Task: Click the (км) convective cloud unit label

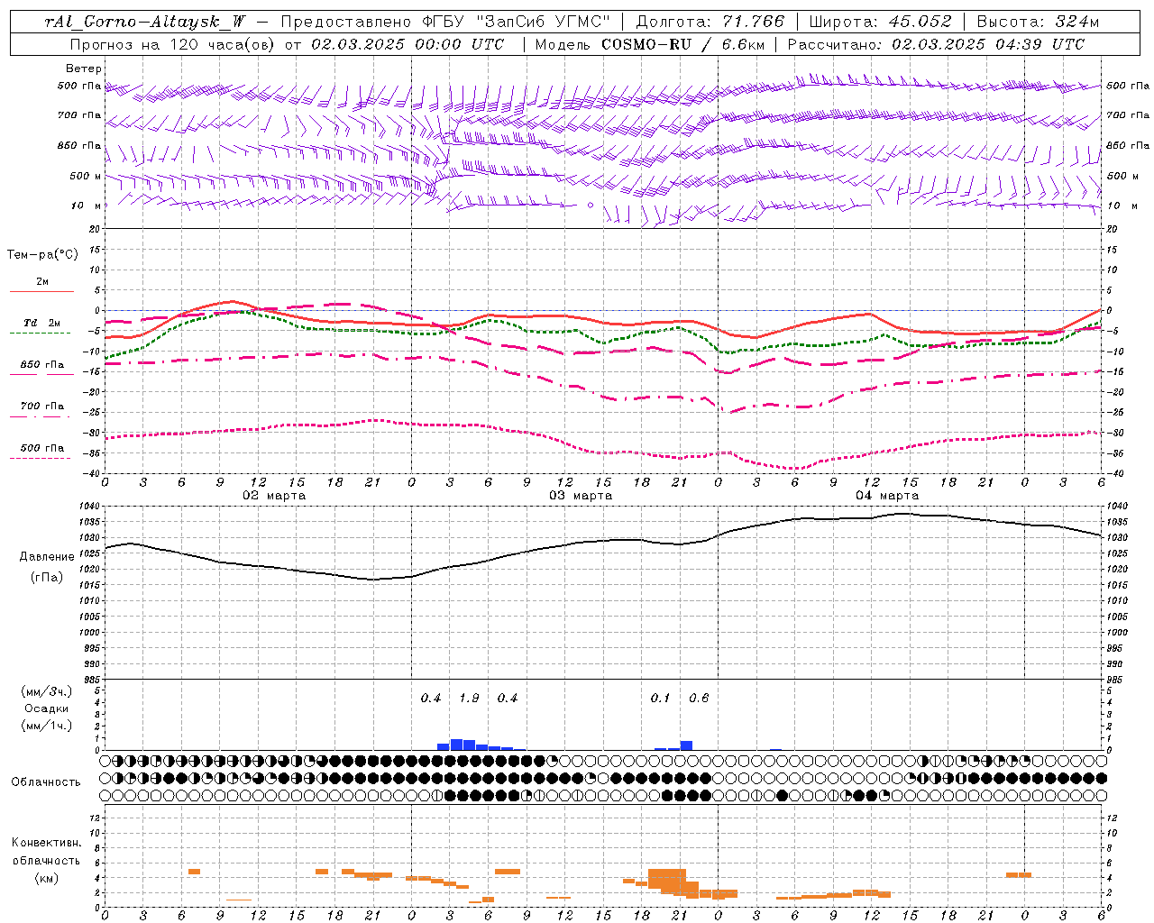Action: pyautogui.click(x=47, y=878)
